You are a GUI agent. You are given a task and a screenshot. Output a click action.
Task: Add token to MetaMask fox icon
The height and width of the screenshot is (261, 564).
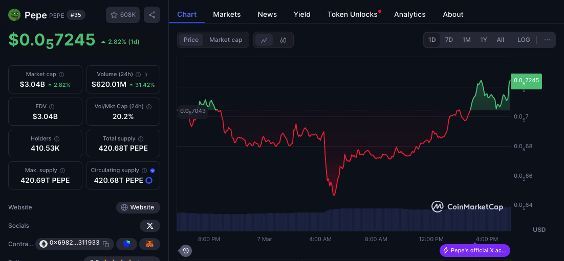coord(149,244)
